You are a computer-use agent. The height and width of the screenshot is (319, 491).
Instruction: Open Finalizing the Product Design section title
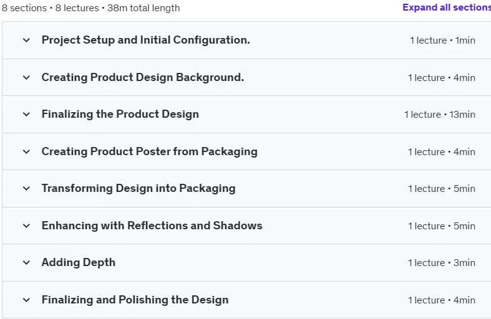pos(120,114)
